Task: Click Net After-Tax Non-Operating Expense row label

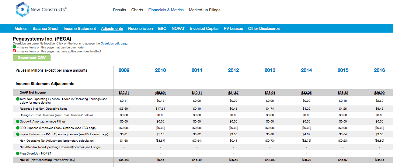Action: click(60, 147)
